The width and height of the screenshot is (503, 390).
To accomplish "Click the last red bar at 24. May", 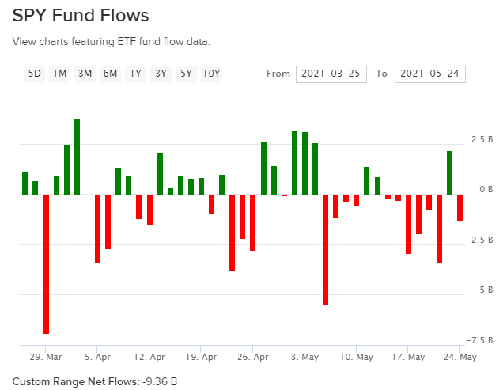I will click(460, 207).
